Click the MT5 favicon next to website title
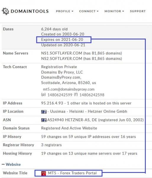 pos(43,173)
